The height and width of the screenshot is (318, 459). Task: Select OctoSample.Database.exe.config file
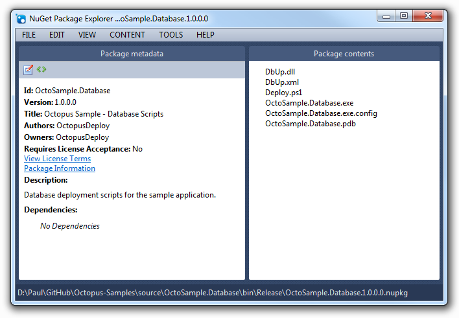[x=321, y=113]
